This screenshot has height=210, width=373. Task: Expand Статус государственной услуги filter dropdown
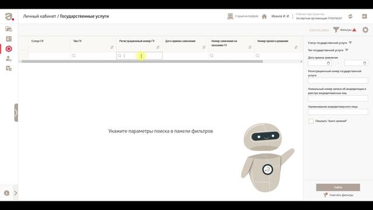tap(350, 43)
